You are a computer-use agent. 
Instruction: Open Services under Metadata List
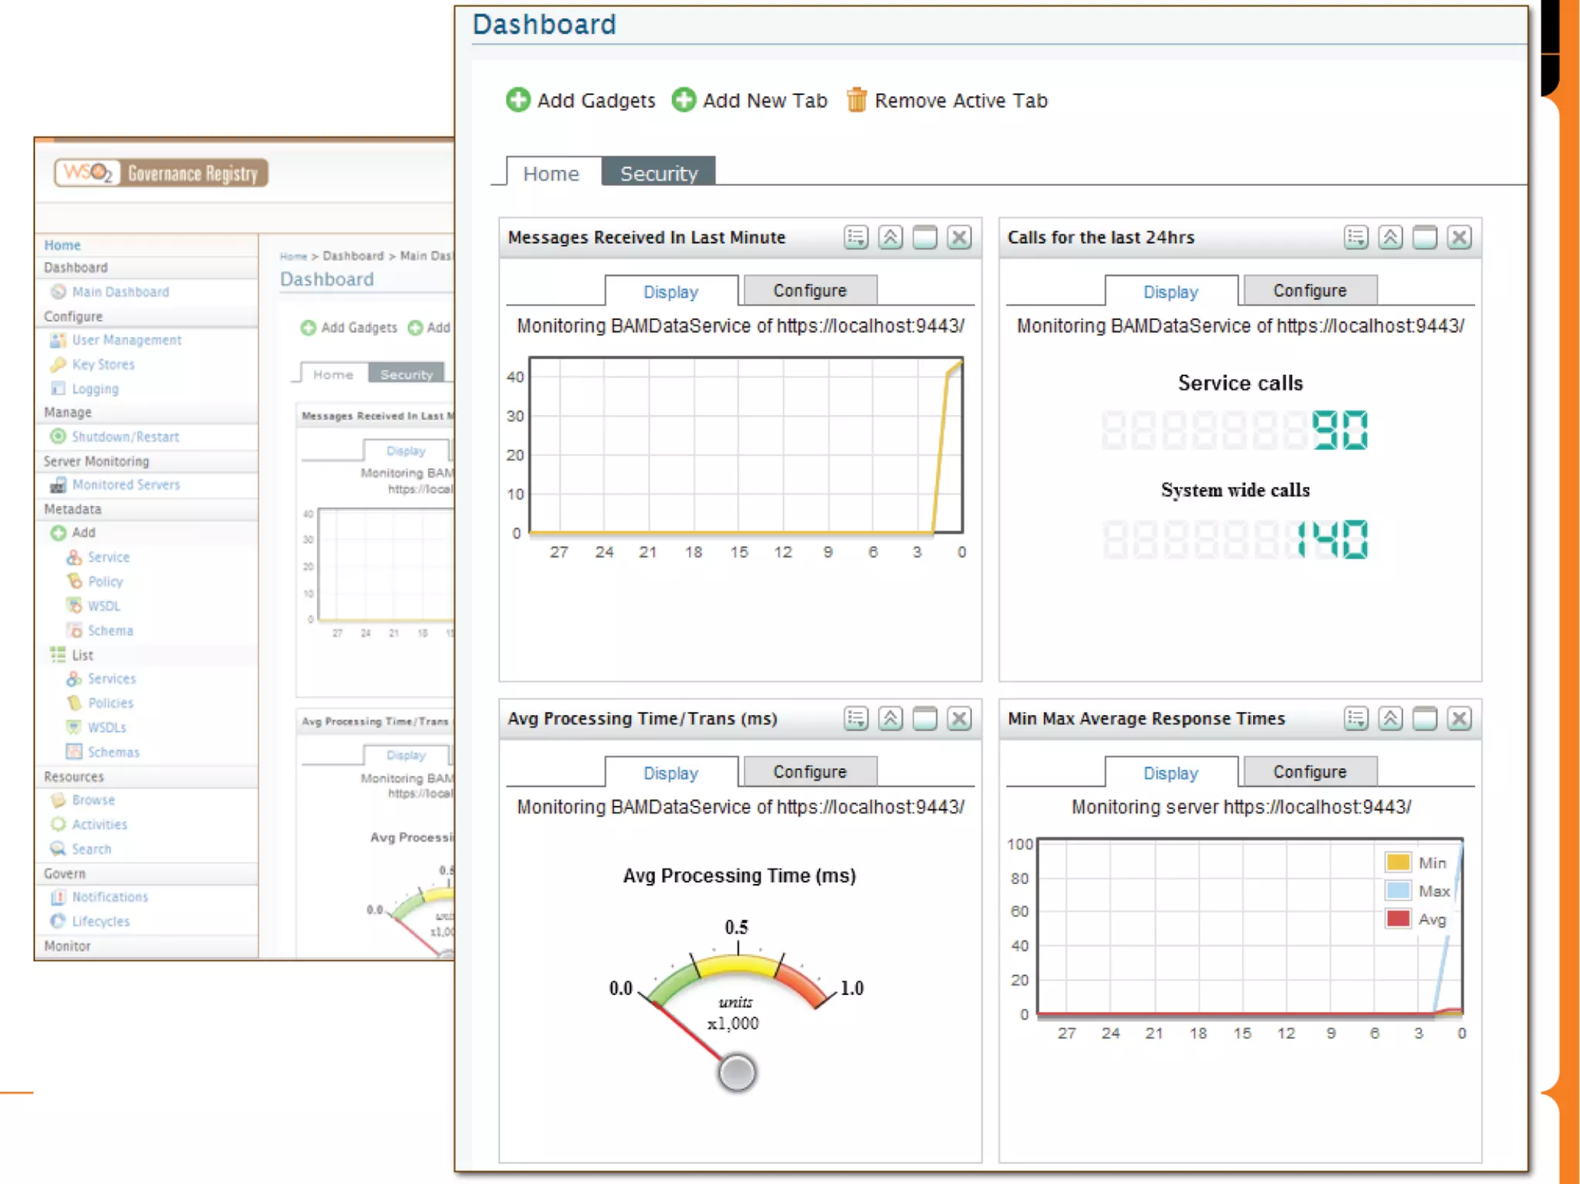pos(112,679)
